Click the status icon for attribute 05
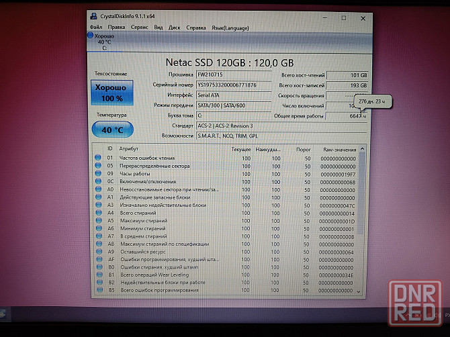Viewport: 450px width, 337px height. [x=98, y=166]
